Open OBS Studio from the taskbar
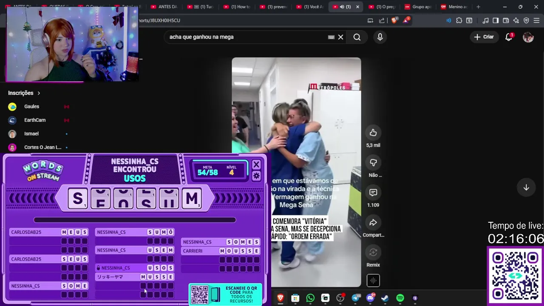 click(x=340, y=298)
